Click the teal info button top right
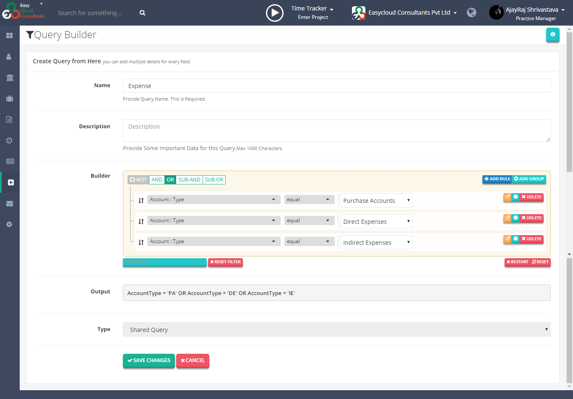Screen dimensions: 573x399 pyautogui.click(x=553, y=34)
